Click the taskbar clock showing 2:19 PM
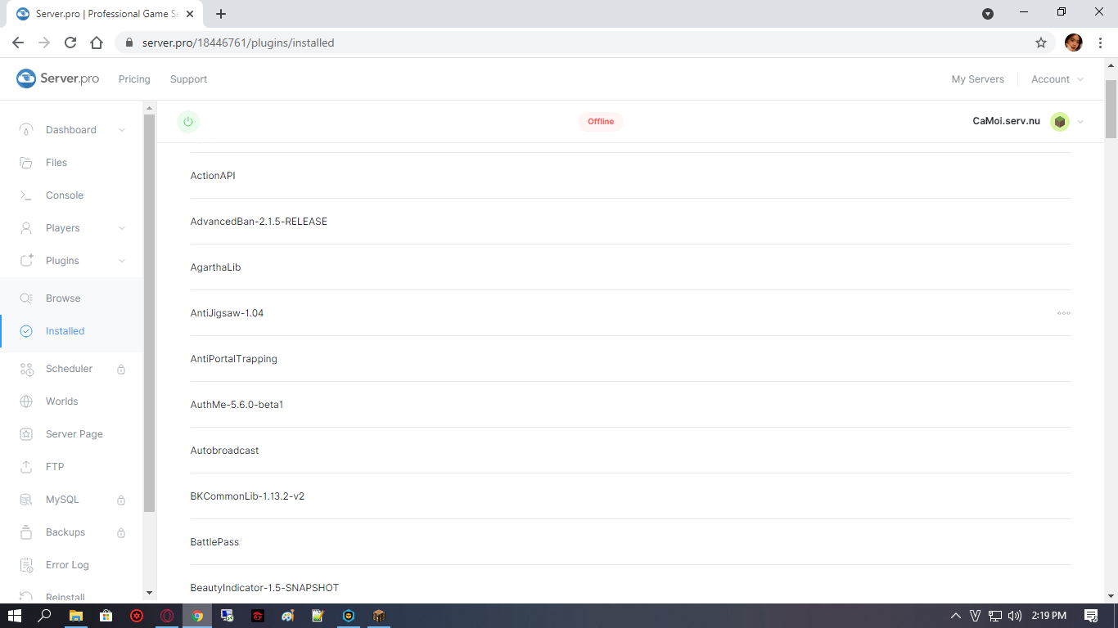 [x=1049, y=616]
